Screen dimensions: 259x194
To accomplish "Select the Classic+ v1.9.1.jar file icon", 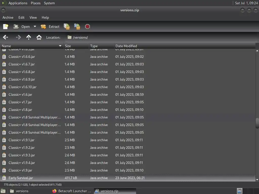I will point(4,140).
